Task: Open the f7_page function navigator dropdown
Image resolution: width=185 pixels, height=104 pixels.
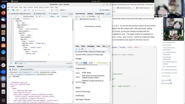Action: (x=21, y=63)
